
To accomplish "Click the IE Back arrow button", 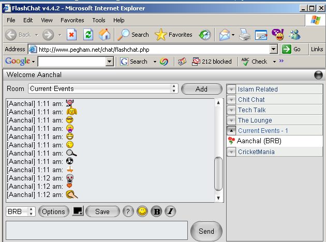I will point(10,35).
